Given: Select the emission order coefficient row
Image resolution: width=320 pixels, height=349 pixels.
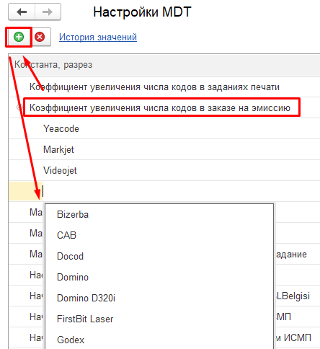Looking at the screenshot, I should coord(164,107).
